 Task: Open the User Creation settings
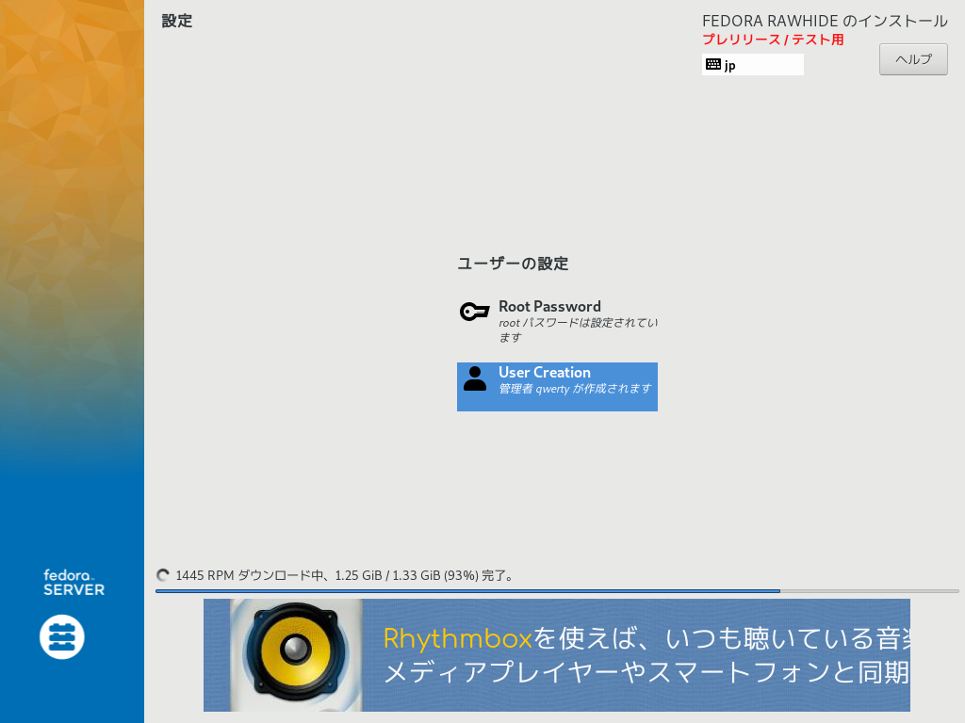tap(557, 387)
